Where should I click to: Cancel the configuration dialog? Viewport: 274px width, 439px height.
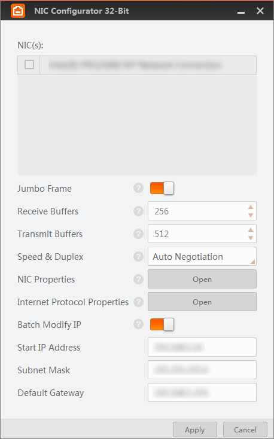245,430
